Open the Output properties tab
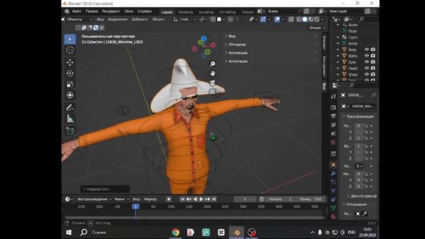Viewport: 425px width, 239px height. pyautogui.click(x=333, y=116)
